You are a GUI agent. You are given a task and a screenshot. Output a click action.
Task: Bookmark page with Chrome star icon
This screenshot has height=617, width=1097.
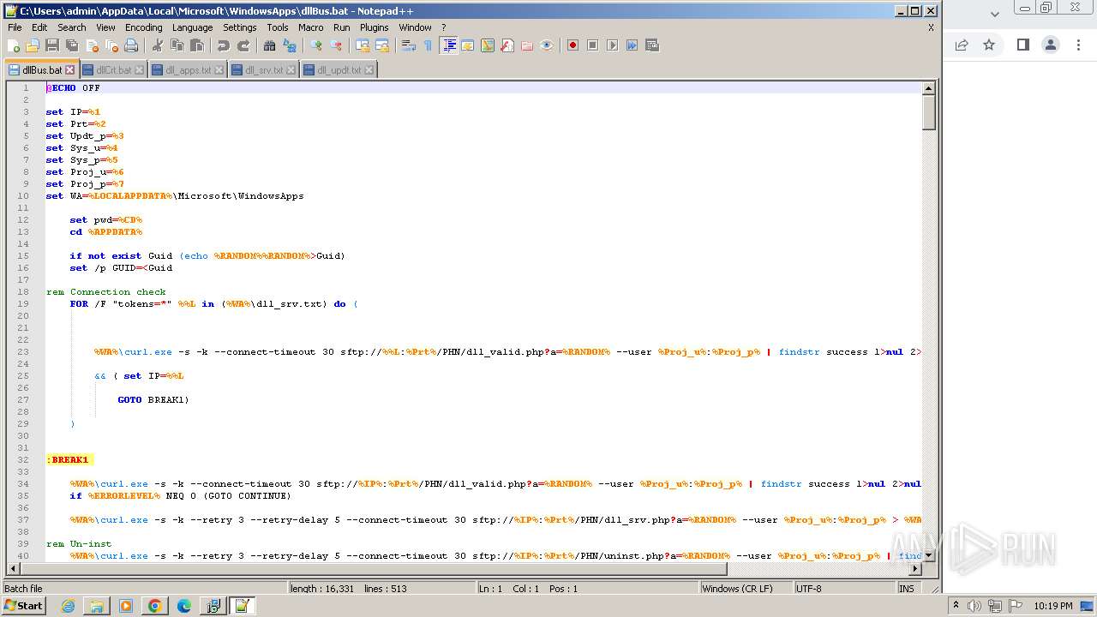(x=989, y=45)
